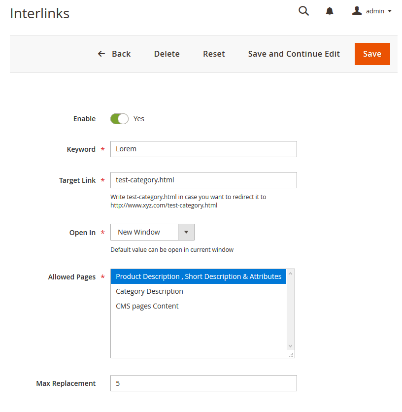
Task: Click the Open In dropdown arrow
Action: (186, 232)
